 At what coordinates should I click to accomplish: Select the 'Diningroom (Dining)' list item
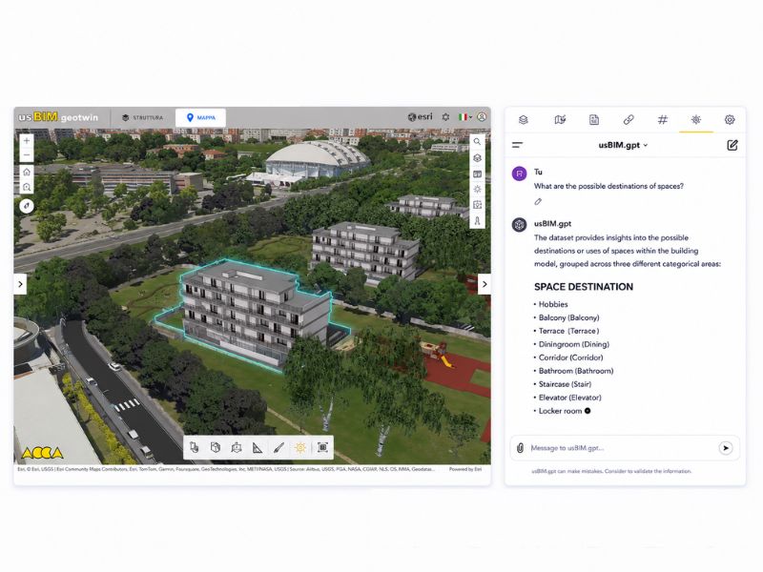point(573,344)
